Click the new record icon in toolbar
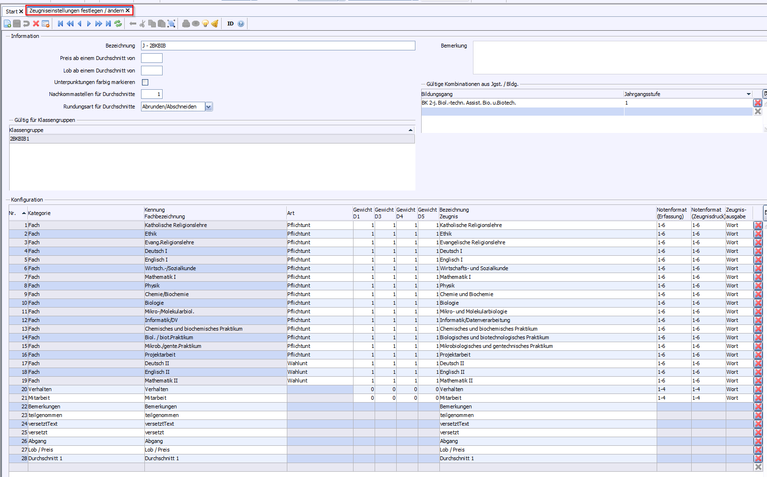The image size is (767, 477). point(7,24)
